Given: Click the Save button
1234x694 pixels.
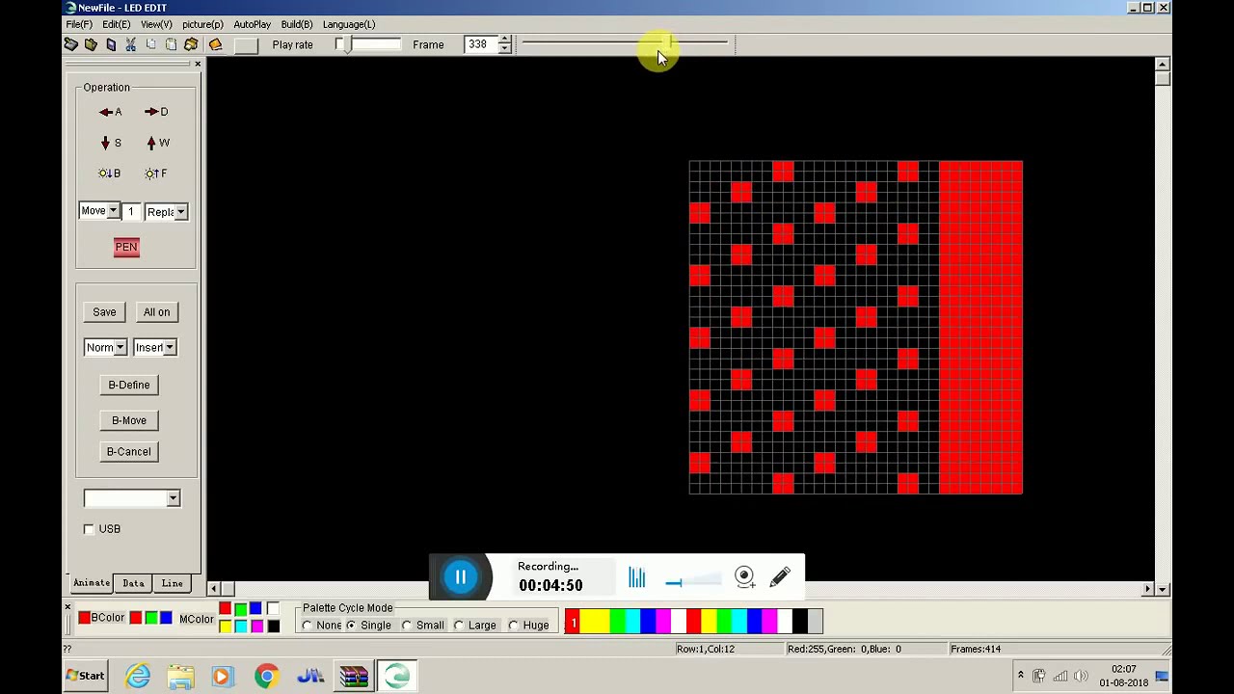Looking at the screenshot, I should coord(104,312).
